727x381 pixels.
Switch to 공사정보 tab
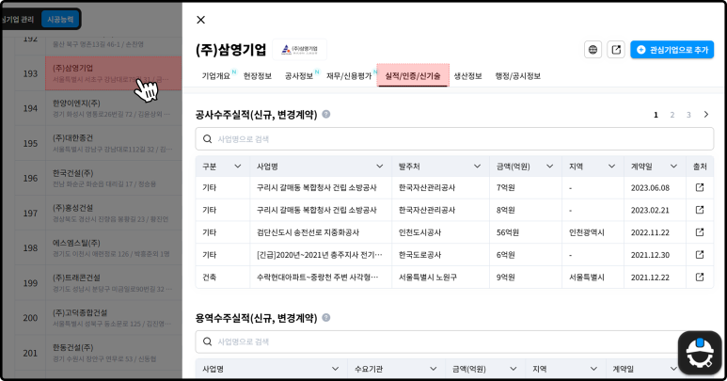pos(299,76)
